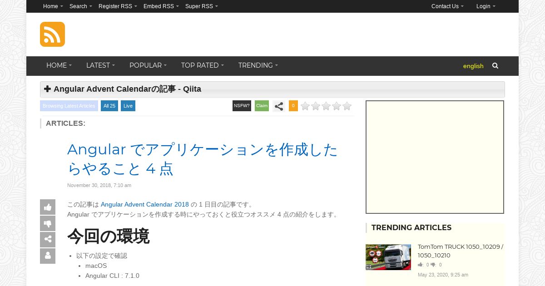Open the article title link Angular でアプリケーション
Screen dimensions: 545x286
(203, 159)
